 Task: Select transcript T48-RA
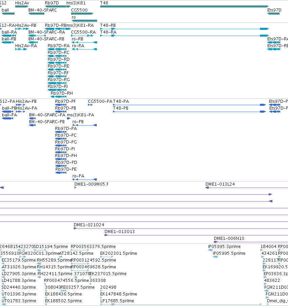click(184, 36)
